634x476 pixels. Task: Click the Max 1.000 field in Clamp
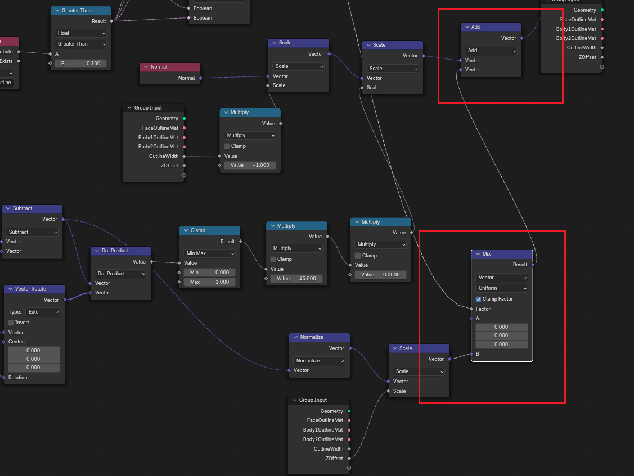click(x=209, y=282)
